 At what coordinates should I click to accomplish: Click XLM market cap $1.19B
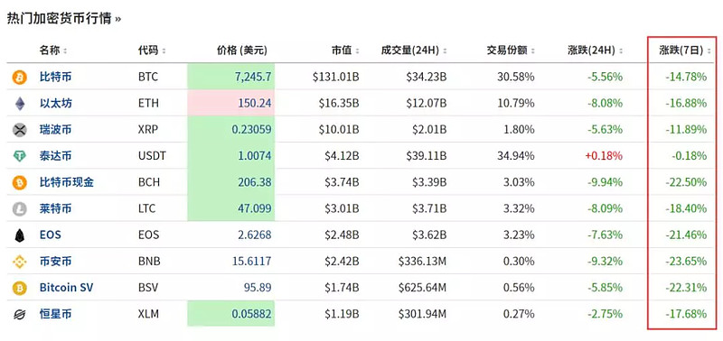tap(342, 314)
